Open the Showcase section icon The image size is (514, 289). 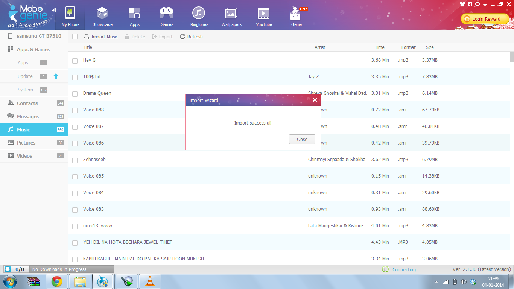(102, 14)
